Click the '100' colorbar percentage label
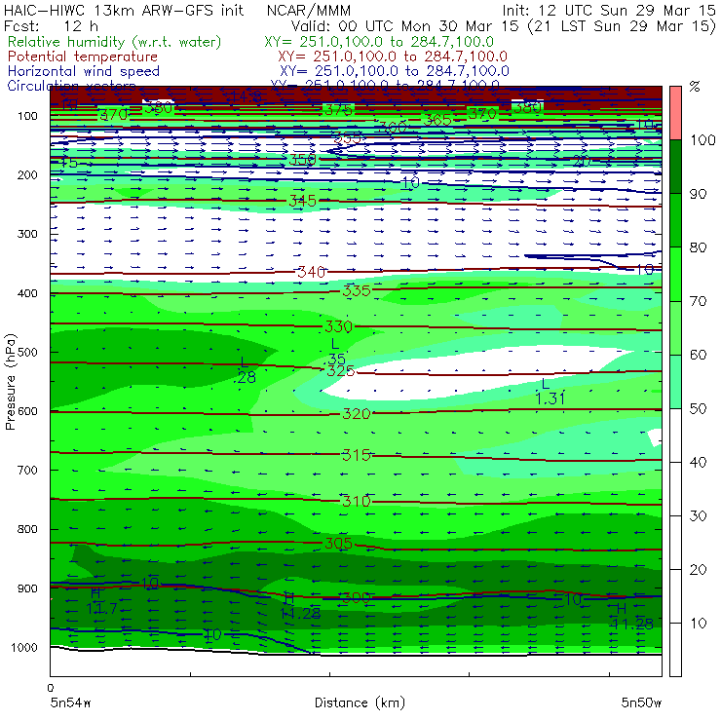 click(702, 140)
